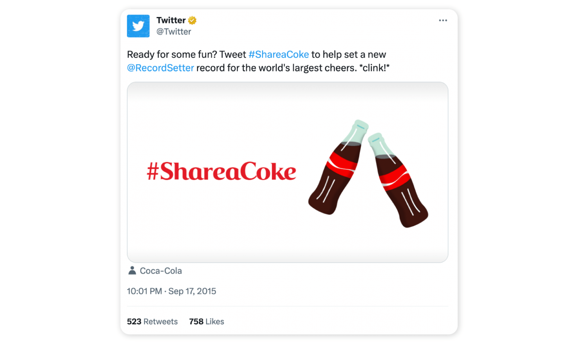This screenshot has height=343, width=578.
Task: View the 758 Likes list
Action: pyautogui.click(x=207, y=322)
